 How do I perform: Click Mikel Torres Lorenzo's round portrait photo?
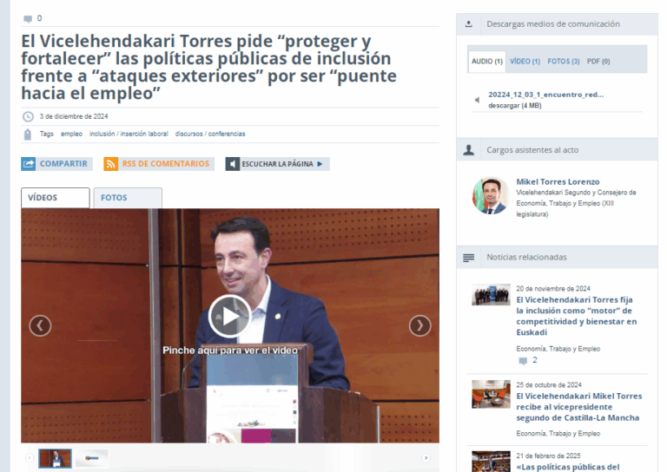[490, 196]
